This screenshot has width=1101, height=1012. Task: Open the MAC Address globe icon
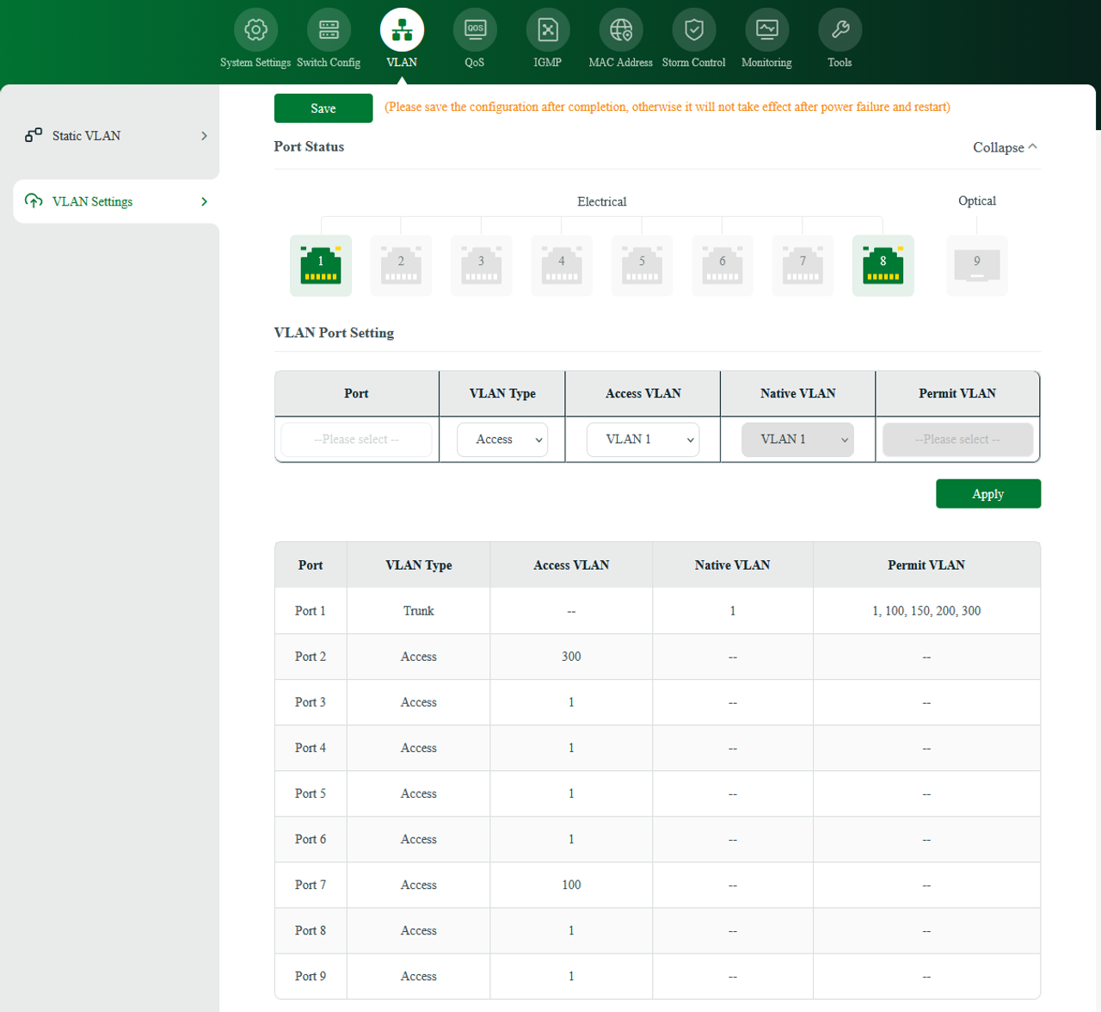620,28
